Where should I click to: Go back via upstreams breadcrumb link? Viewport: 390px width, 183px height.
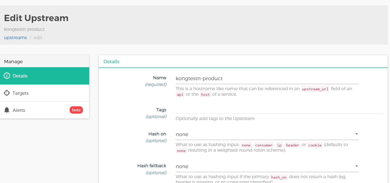(x=15, y=38)
